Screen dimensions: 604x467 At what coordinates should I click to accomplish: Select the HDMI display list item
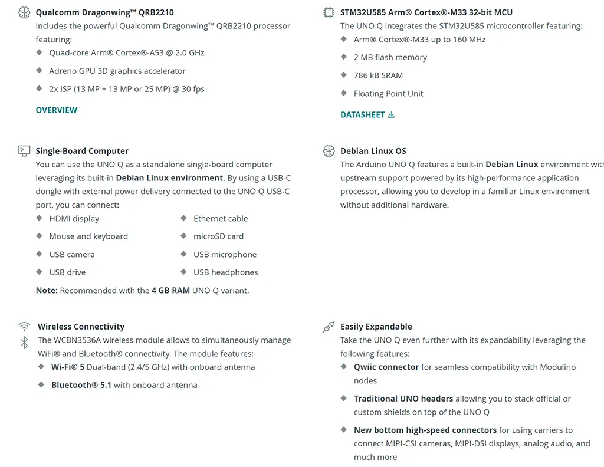click(x=74, y=219)
